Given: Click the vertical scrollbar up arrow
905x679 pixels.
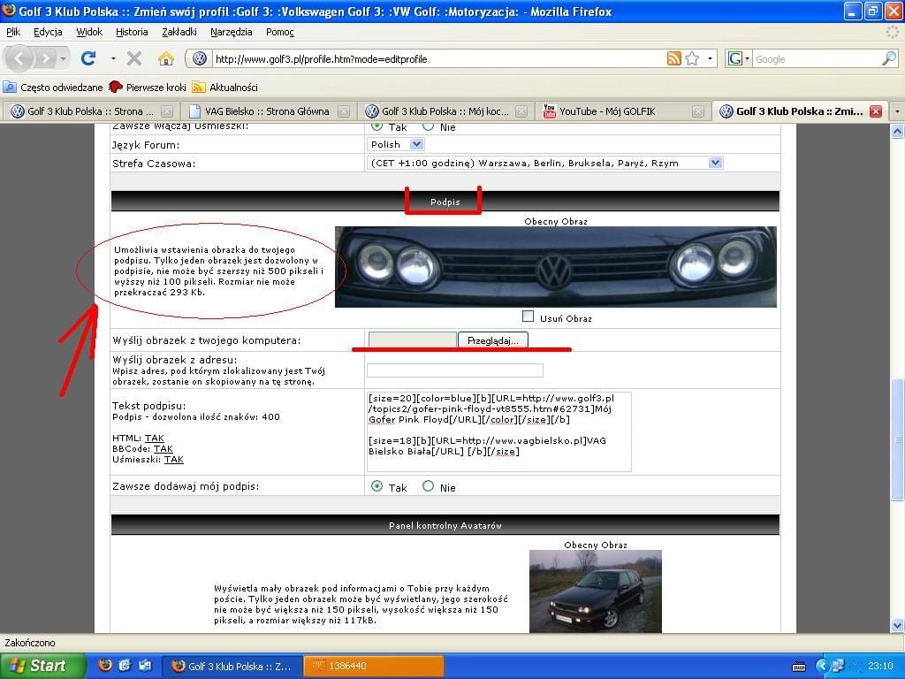Looking at the screenshot, I should click(x=897, y=133).
